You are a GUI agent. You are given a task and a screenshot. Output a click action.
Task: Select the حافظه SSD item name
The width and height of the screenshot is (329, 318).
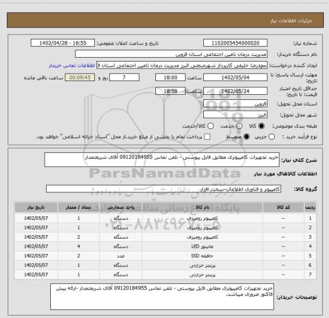[202, 256]
